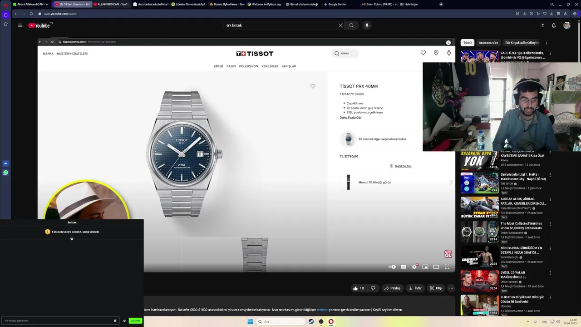
Task: Open player settings gear
Action: point(414,267)
